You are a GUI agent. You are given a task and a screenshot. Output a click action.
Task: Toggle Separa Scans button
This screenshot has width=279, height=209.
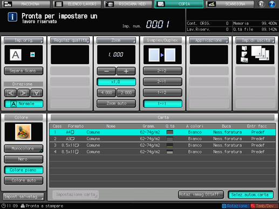pyautogui.click(x=24, y=71)
